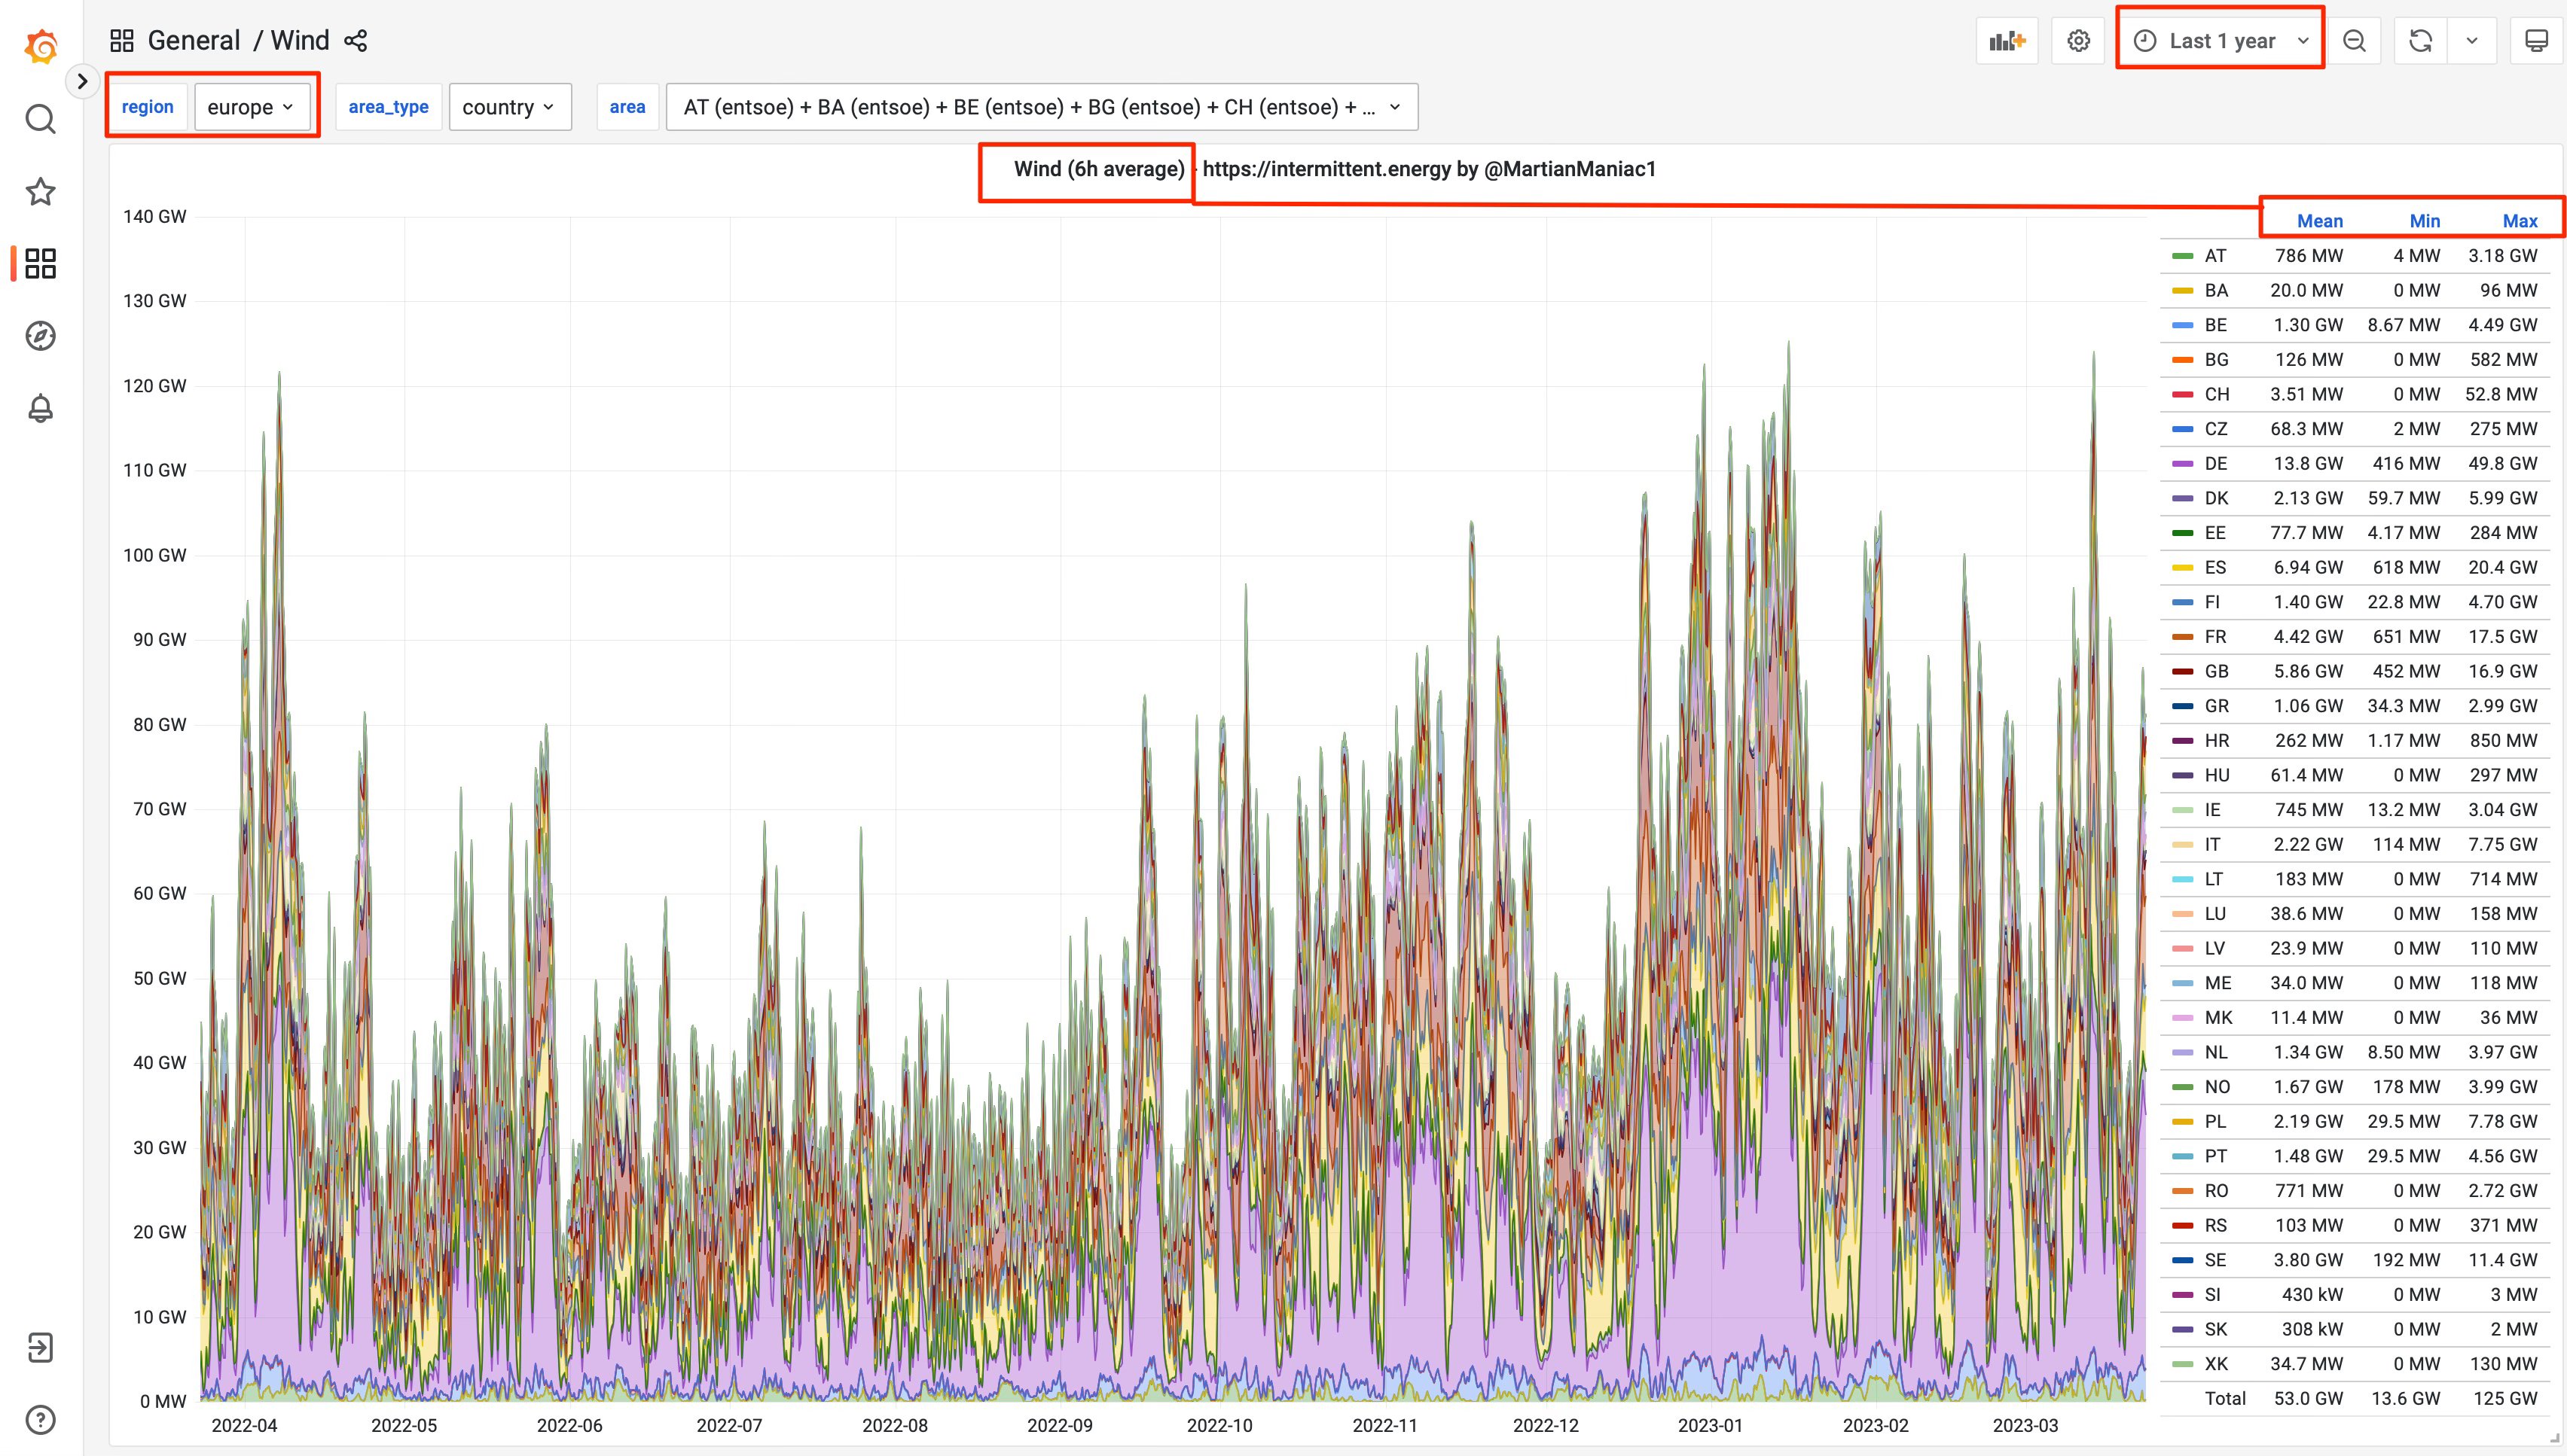This screenshot has width=2567, height=1456.
Task: Open the Starred dashboards star icon
Action: pyautogui.click(x=40, y=191)
